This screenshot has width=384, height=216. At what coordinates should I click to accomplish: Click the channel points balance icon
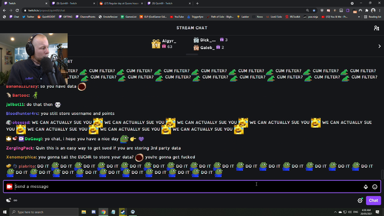pyautogui.click(x=8, y=200)
